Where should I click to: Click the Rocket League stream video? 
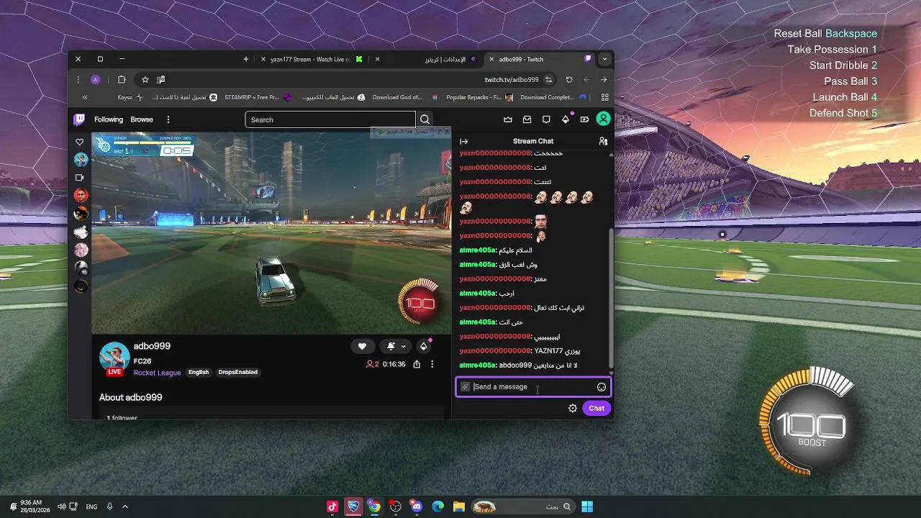point(271,233)
